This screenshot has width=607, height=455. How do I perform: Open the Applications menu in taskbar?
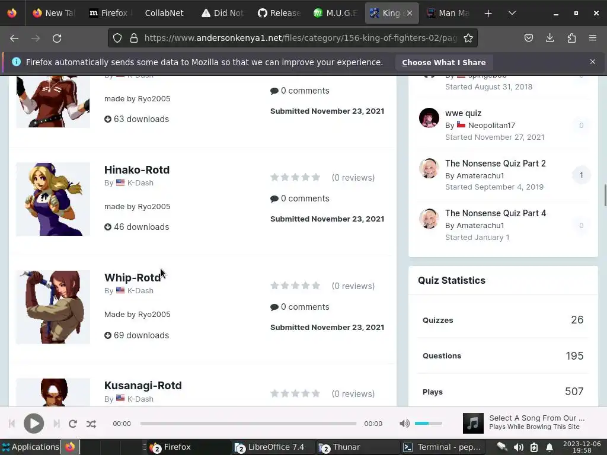coord(30,447)
